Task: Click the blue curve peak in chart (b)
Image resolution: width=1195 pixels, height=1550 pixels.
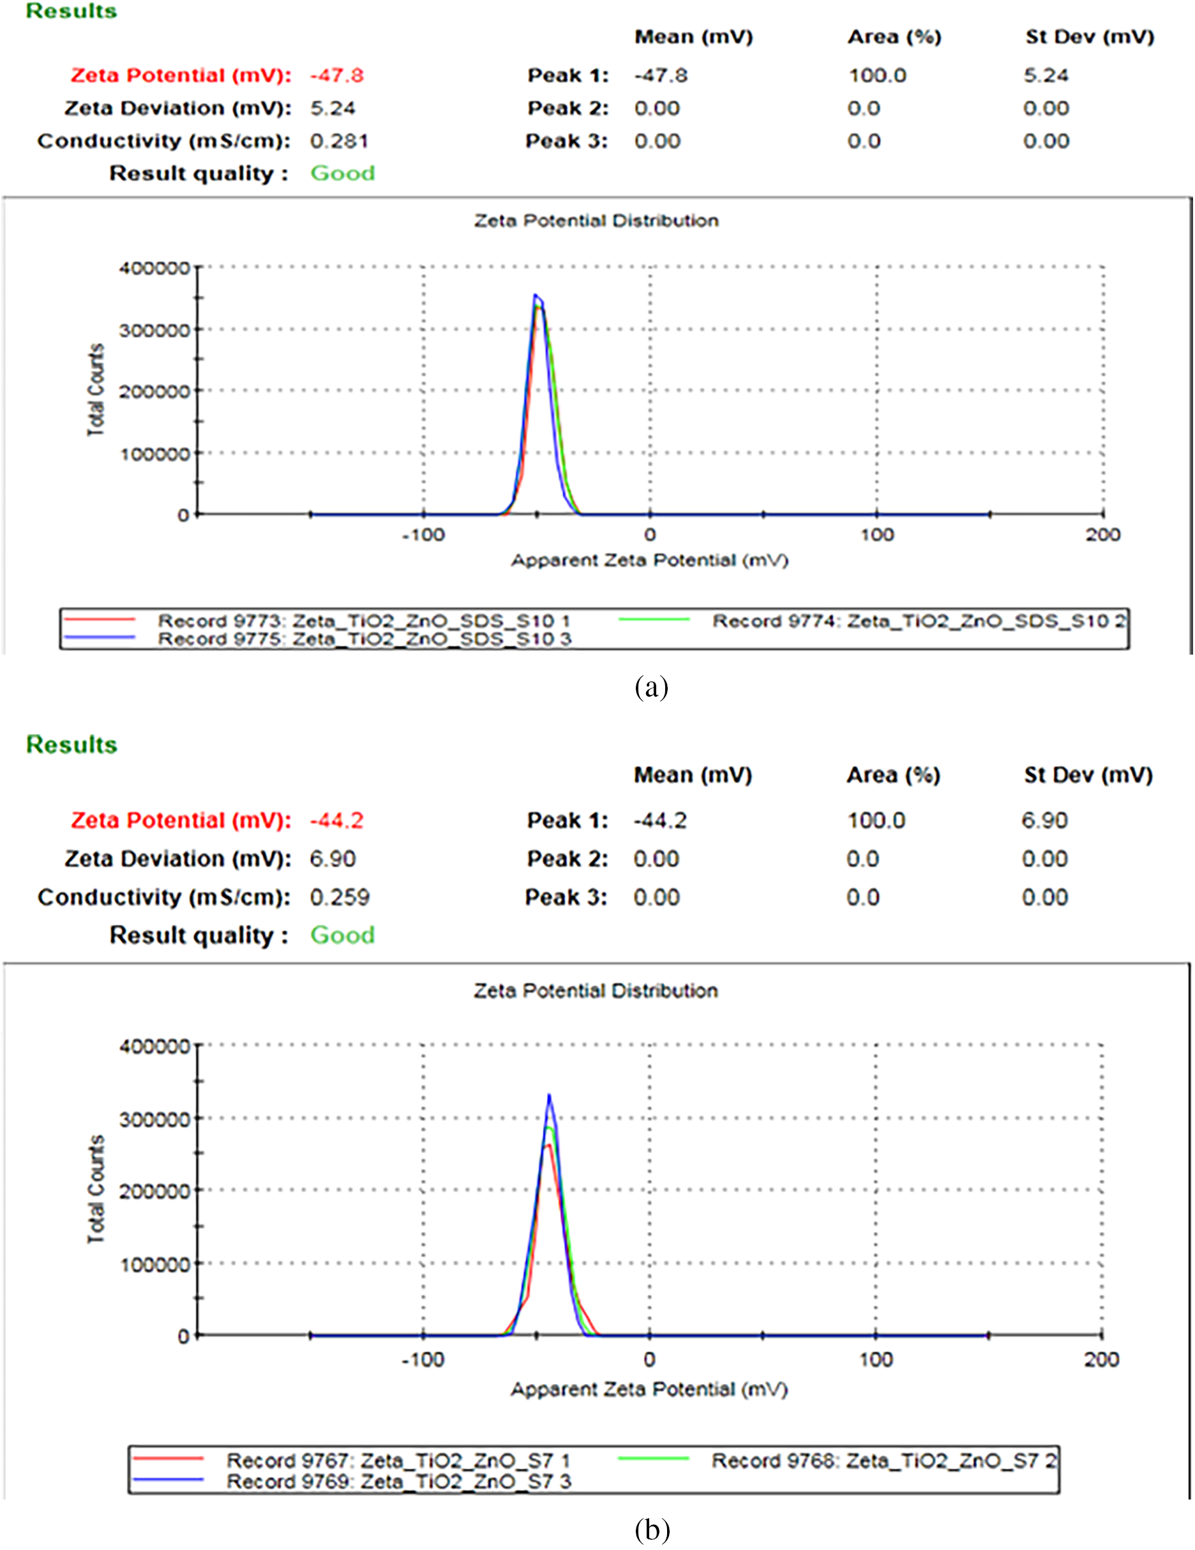Action: click(x=548, y=1095)
